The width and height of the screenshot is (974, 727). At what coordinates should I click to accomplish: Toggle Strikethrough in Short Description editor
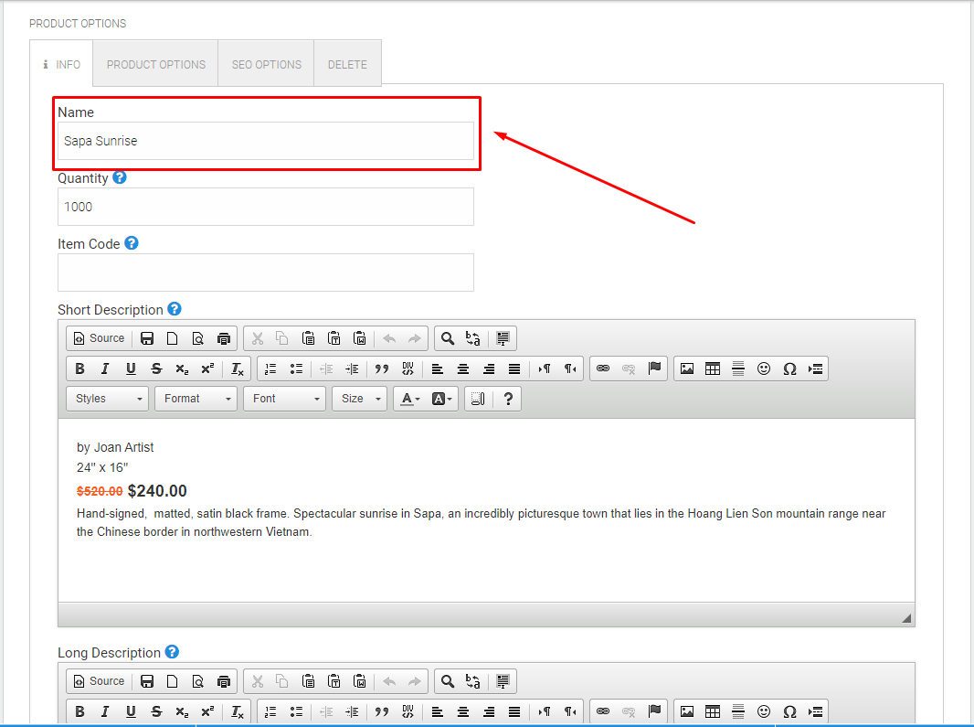pyautogui.click(x=156, y=369)
